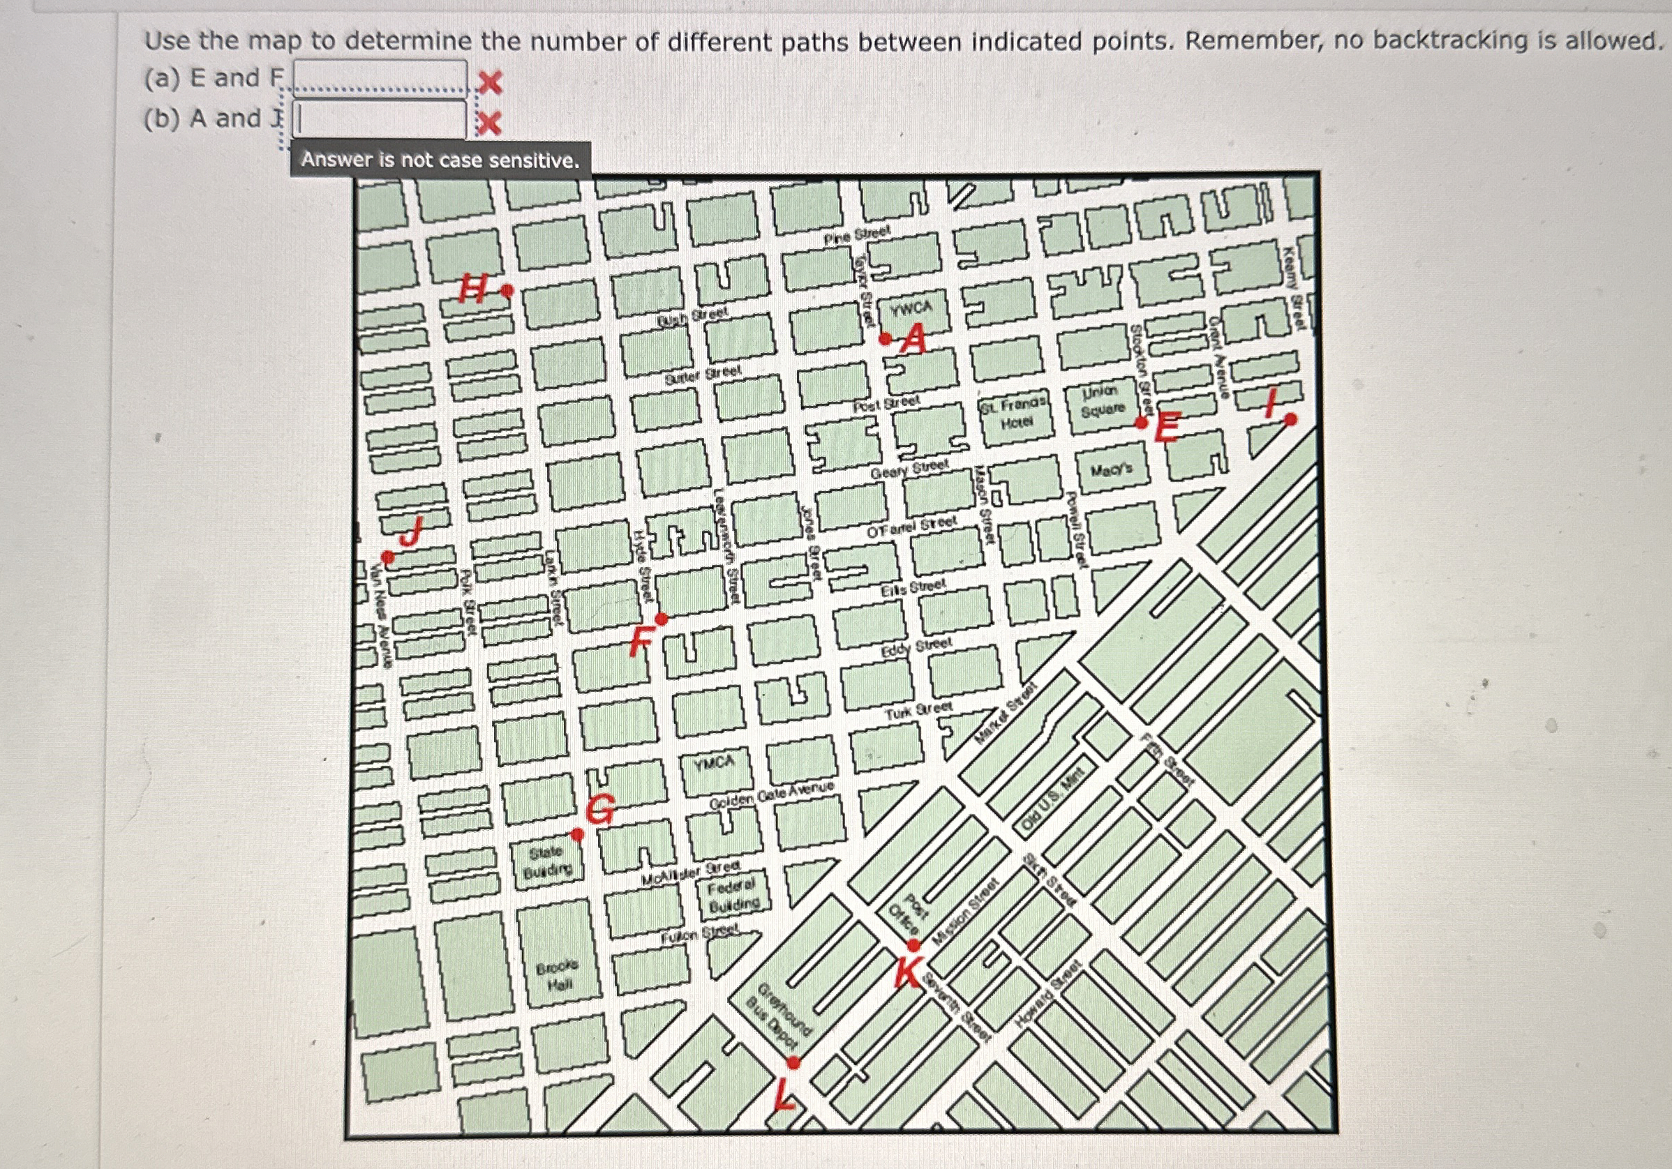Click the 'Eddy Street' label

click(x=917, y=647)
